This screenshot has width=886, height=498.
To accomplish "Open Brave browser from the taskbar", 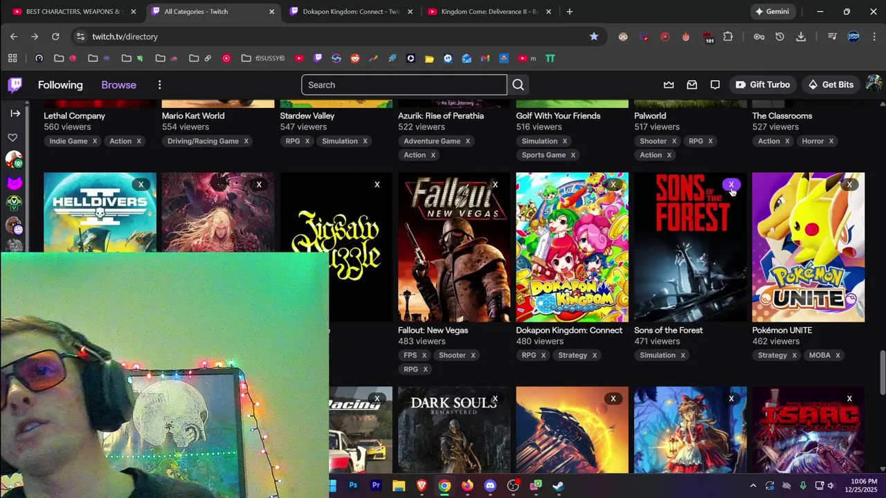I will (x=422, y=486).
